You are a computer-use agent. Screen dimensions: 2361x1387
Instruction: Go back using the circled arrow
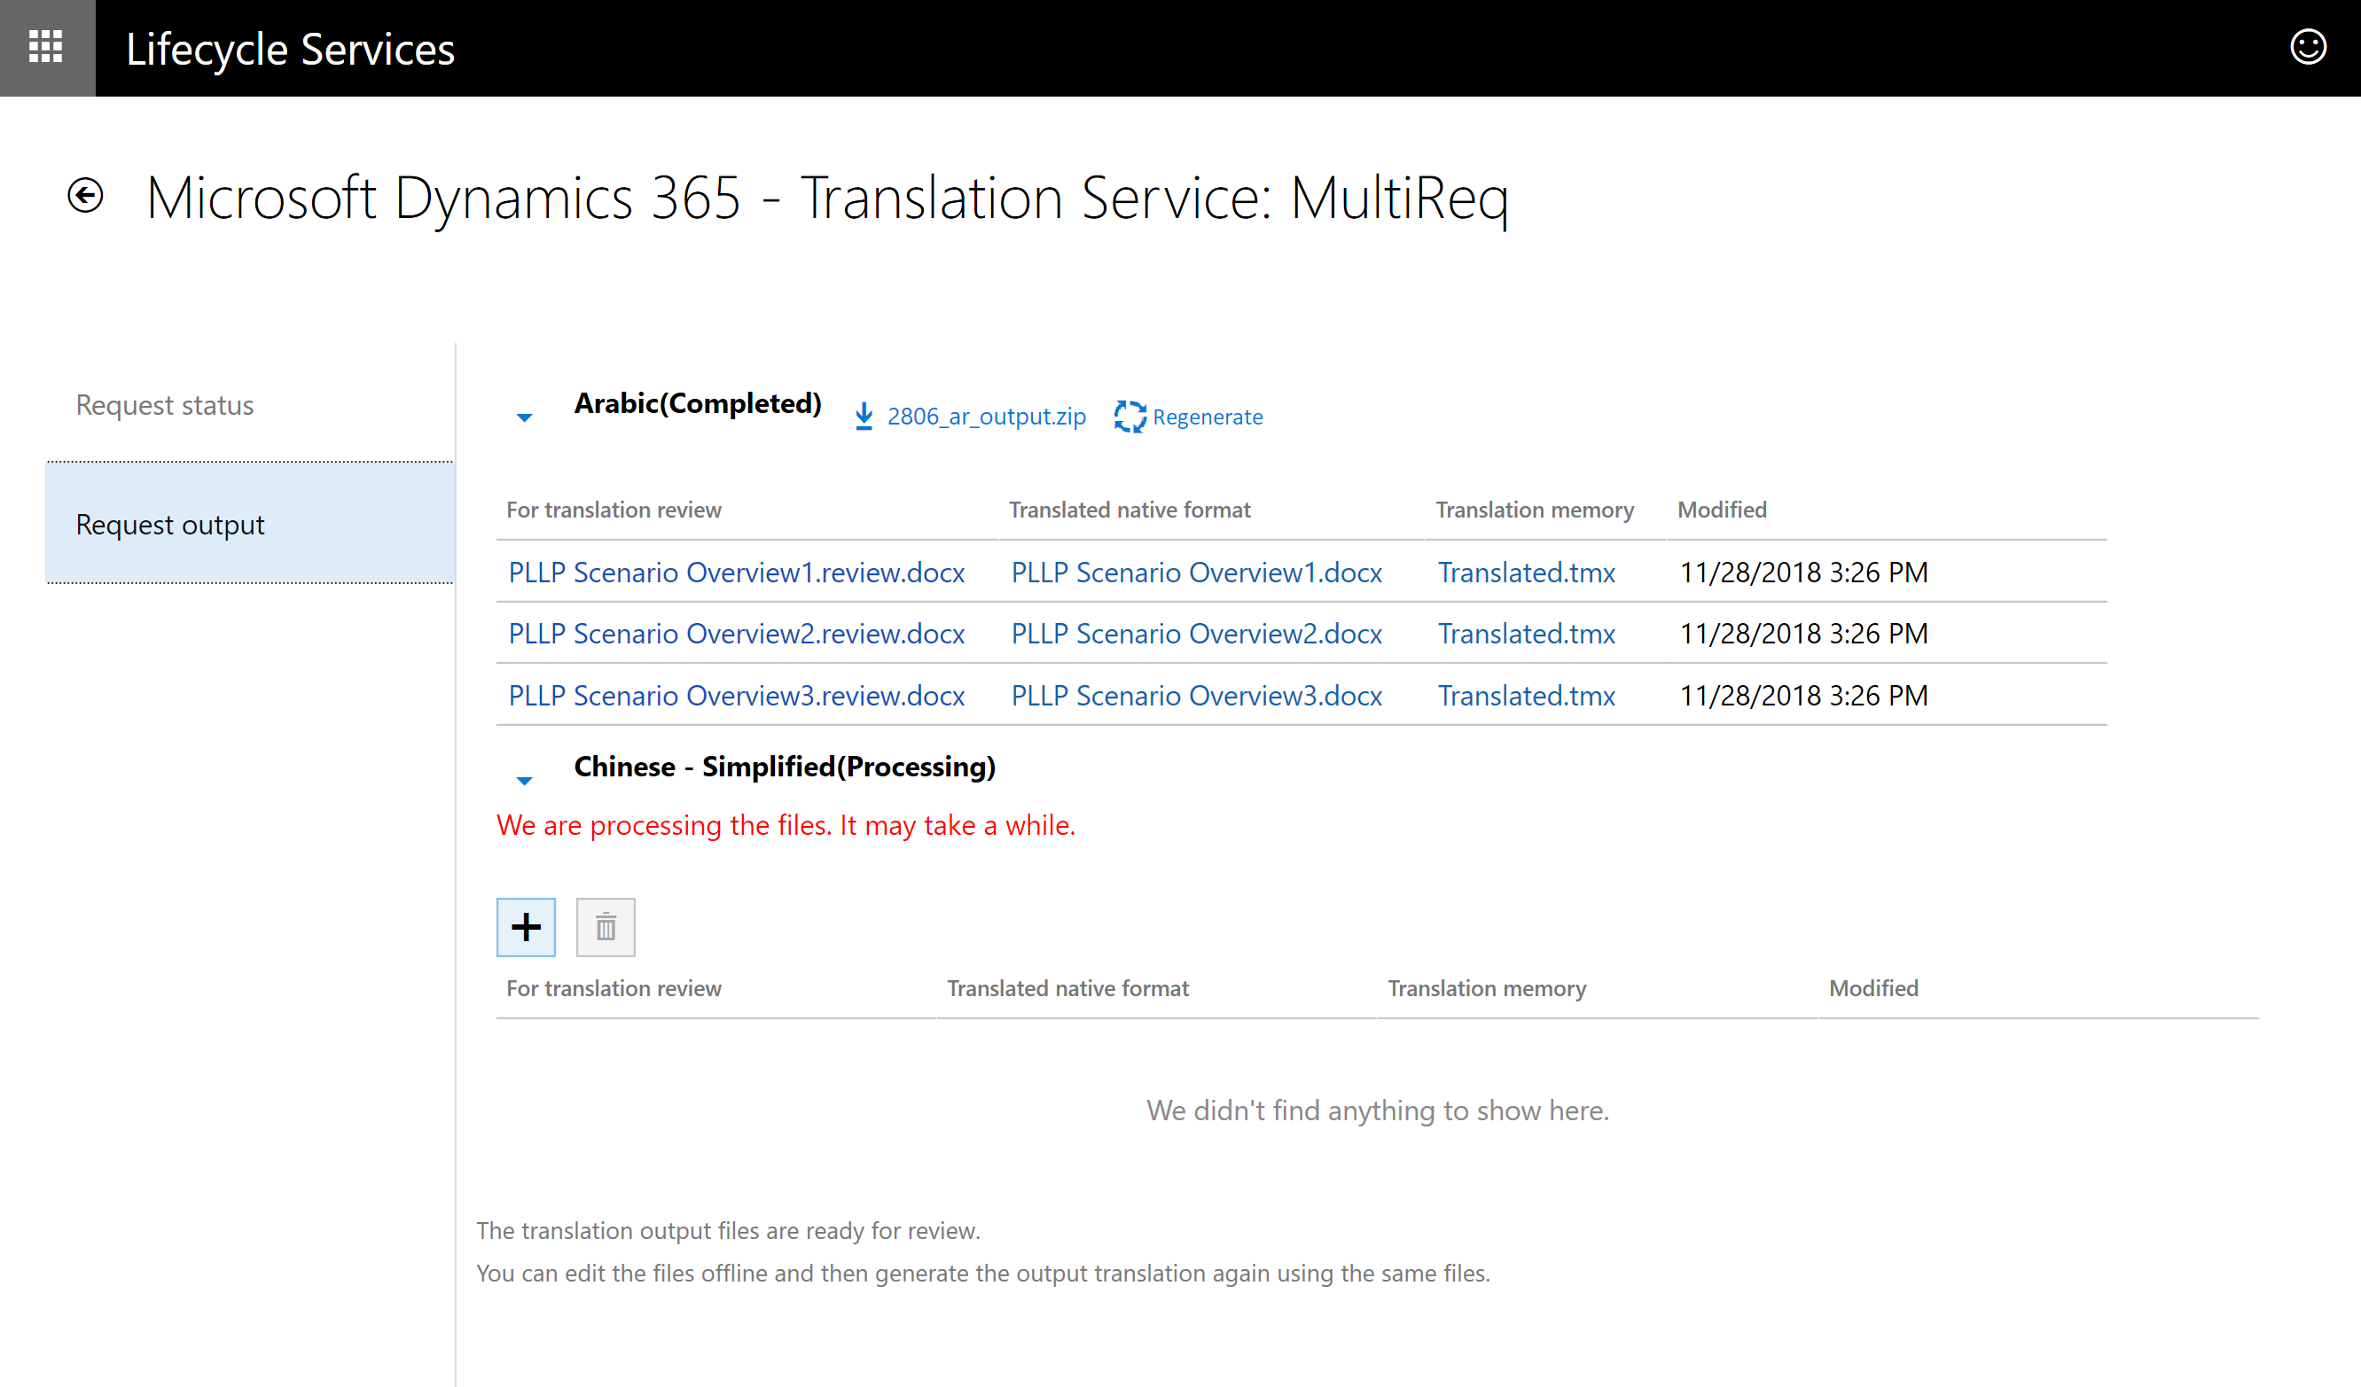pos(85,196)
